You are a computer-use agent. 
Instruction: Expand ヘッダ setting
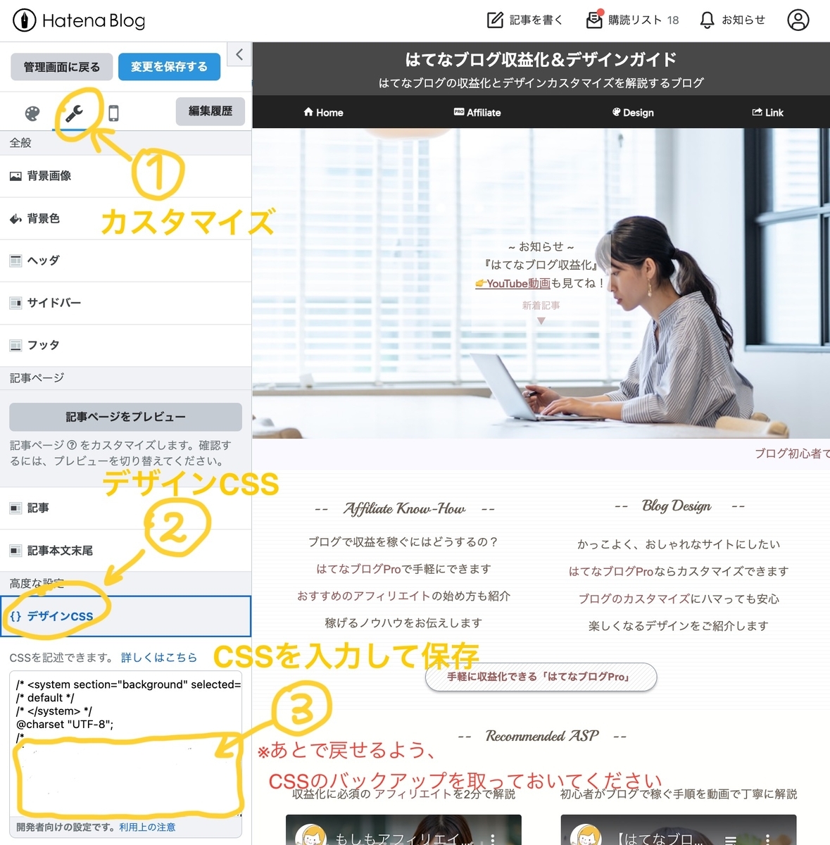(x=125, y=261)
